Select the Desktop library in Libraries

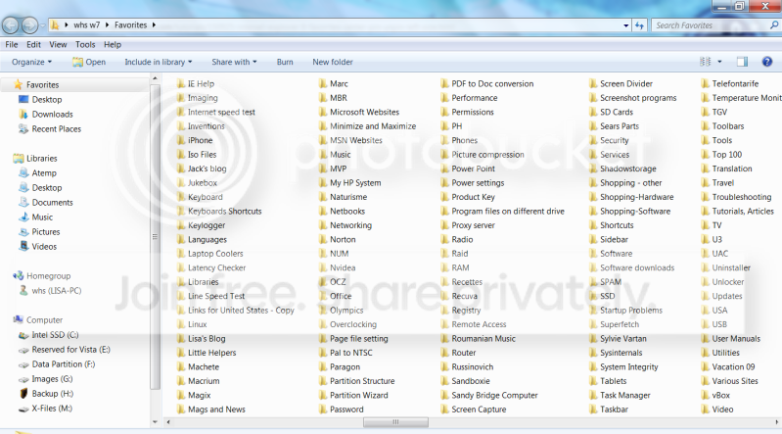40,188
